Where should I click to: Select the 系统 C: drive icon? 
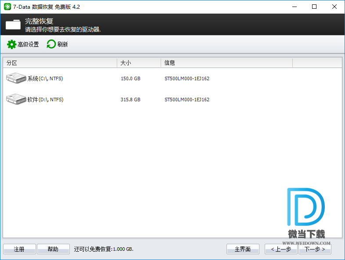click(16, 78)
